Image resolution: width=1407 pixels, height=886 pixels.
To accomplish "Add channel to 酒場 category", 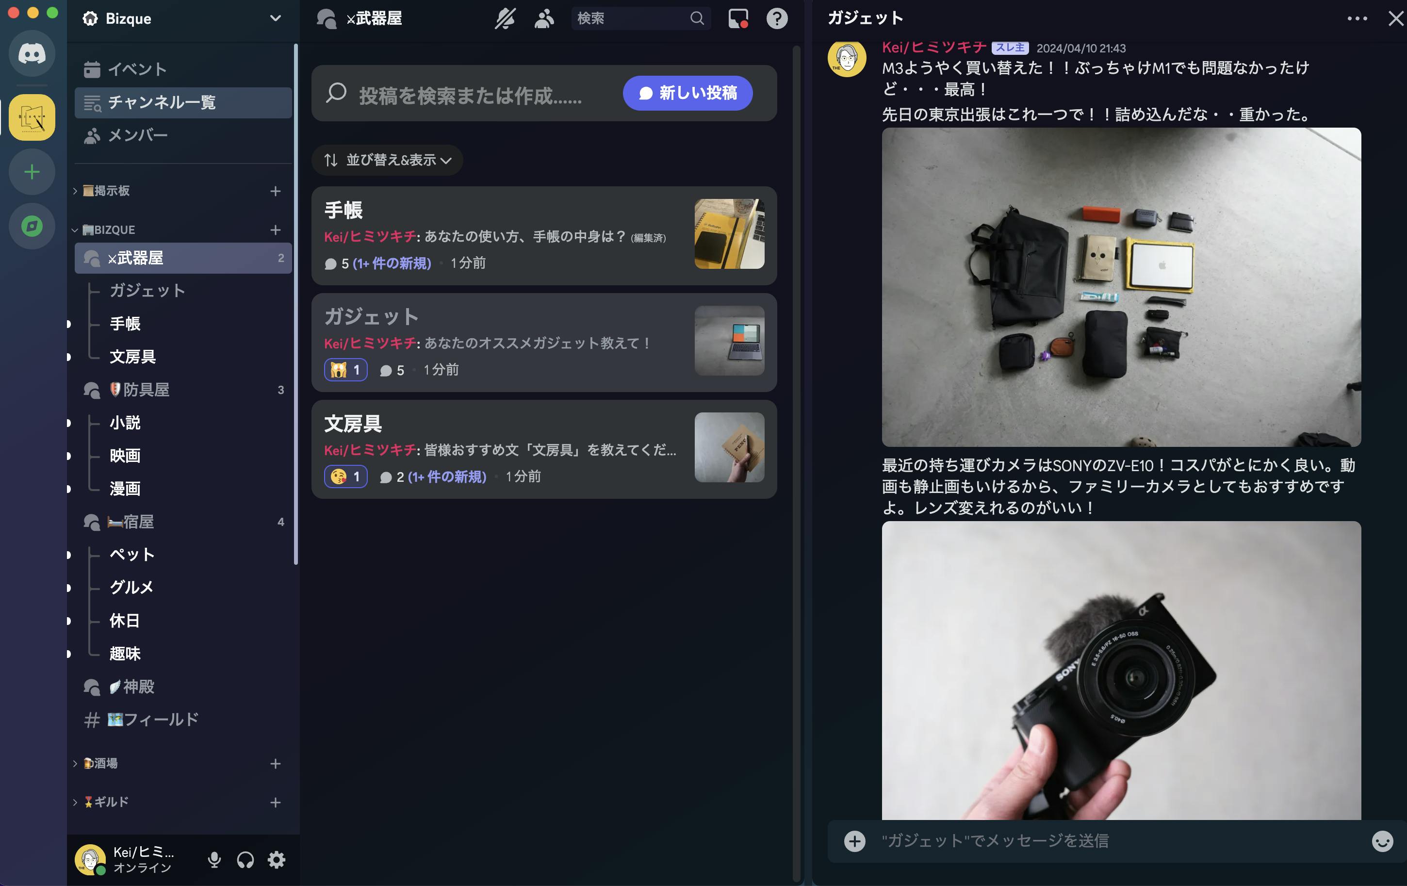I will (275, 764).
